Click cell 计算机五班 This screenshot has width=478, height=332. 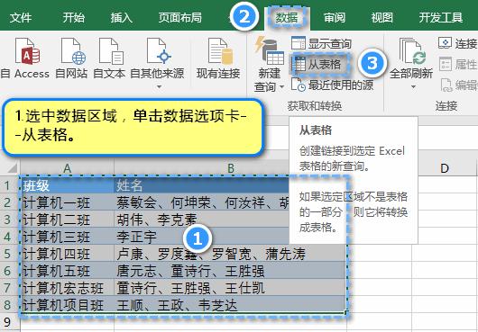click(67, 271)
